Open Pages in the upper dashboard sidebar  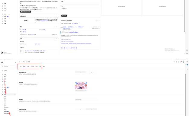pos(5,8)
